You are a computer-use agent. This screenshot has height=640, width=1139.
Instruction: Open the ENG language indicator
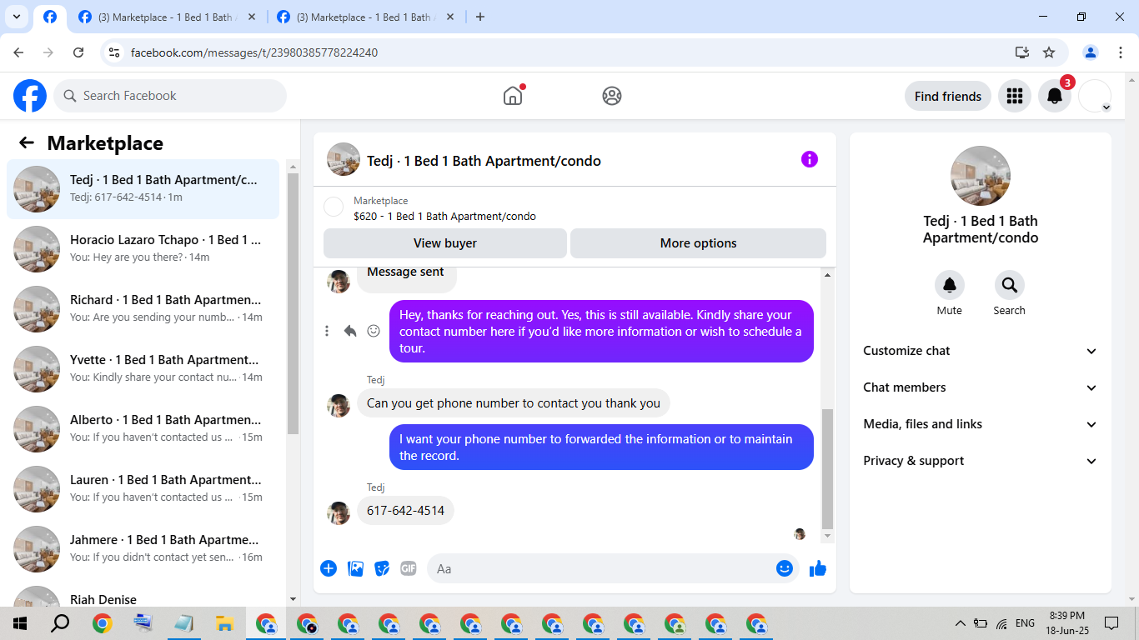[1026, 623]
